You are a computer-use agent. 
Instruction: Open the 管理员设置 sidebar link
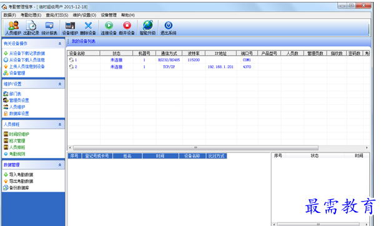(x=19, y=101)
